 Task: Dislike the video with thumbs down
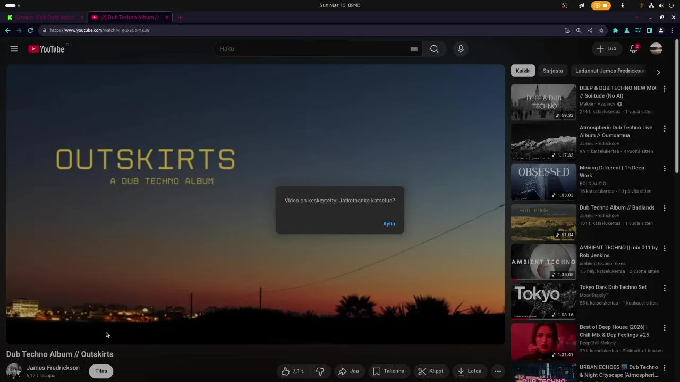click(320, 371)
